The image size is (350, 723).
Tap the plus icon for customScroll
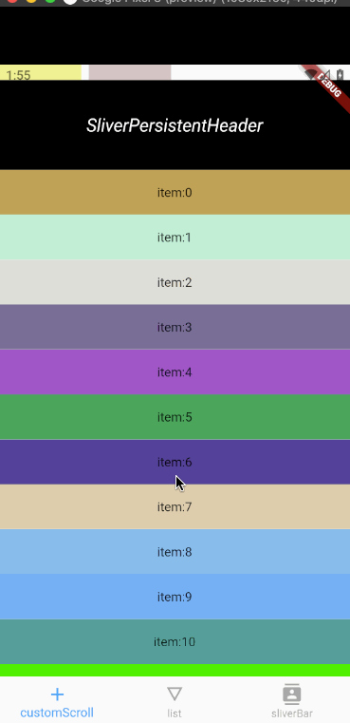[x=57, y=694]
